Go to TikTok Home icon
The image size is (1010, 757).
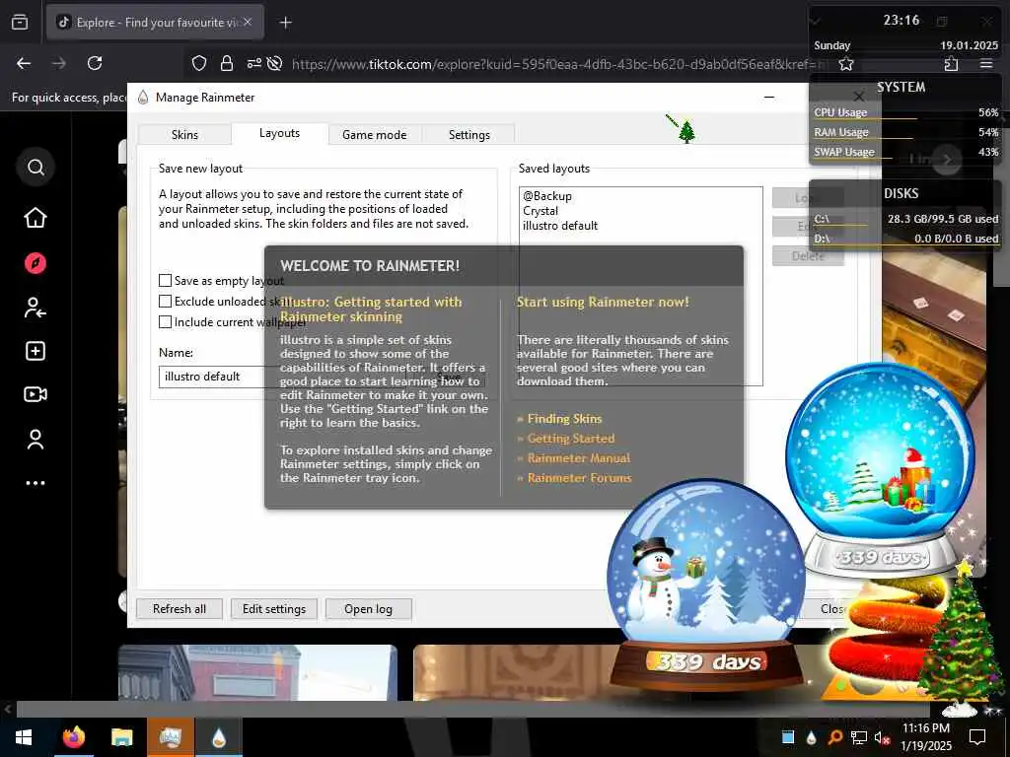point(36,218)
